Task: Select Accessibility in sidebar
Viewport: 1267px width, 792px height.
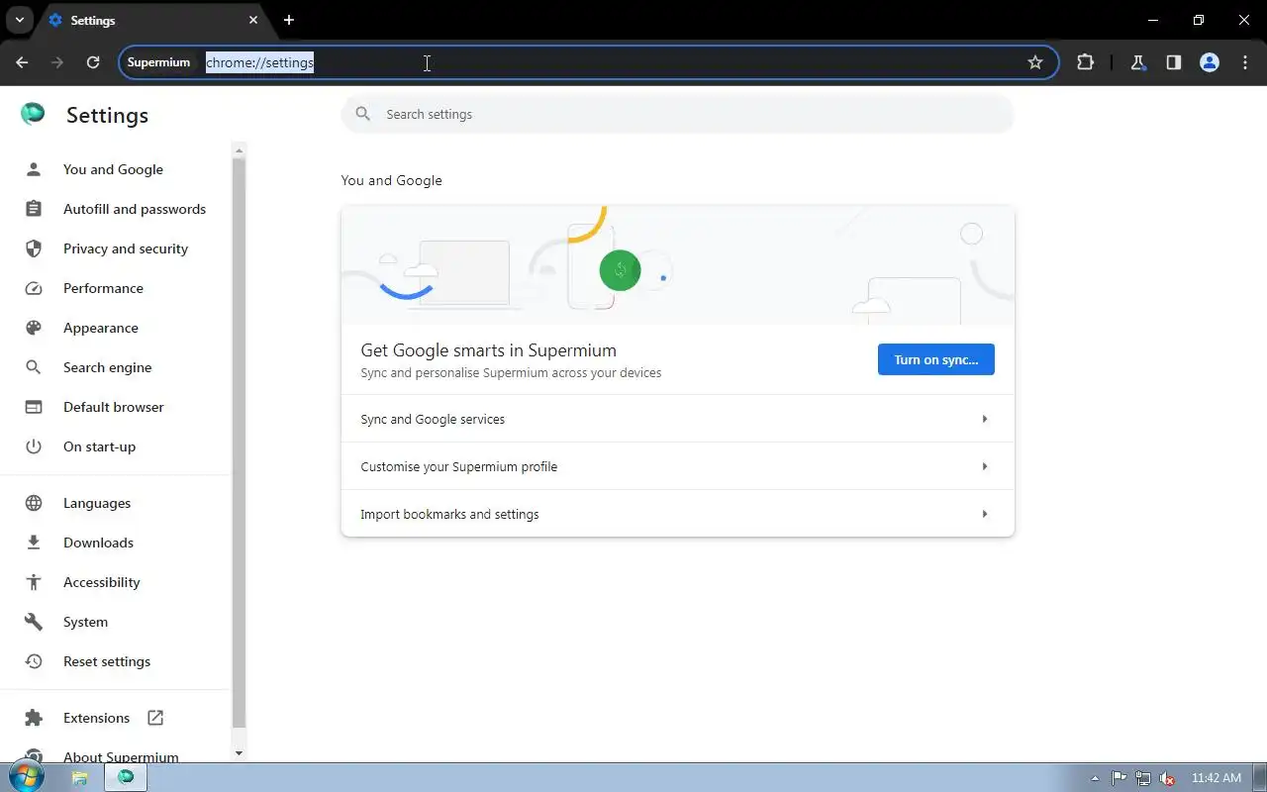Action: click(x=116, y=582)
